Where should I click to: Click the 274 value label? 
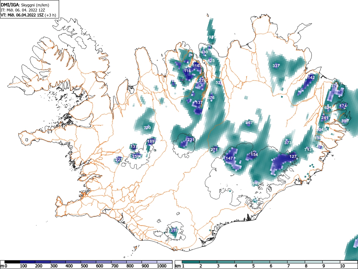pyautogui.click(x=202, y=81)
